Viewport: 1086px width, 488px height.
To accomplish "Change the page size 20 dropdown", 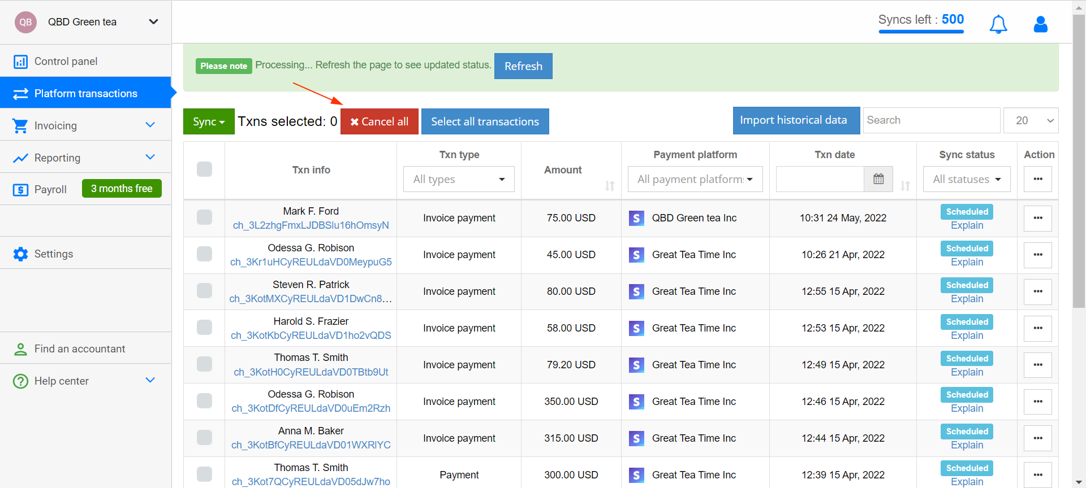I will click(1031, 120).
